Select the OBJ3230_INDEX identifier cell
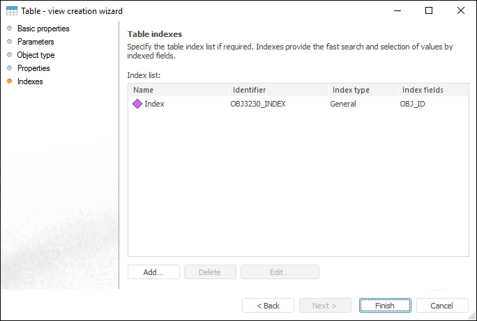Image resolution: width=477 pixels, height=321 pixels. click(x=258, y=104)
